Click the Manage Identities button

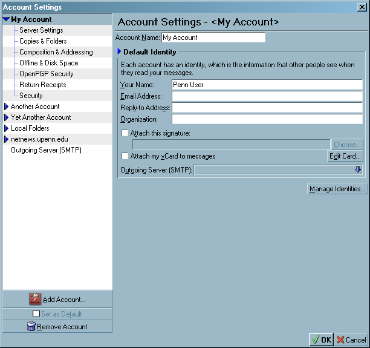tap(337, 189)
